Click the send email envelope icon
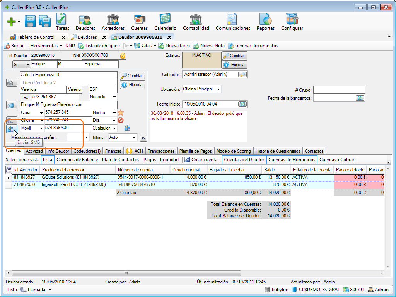 point(11,105)
